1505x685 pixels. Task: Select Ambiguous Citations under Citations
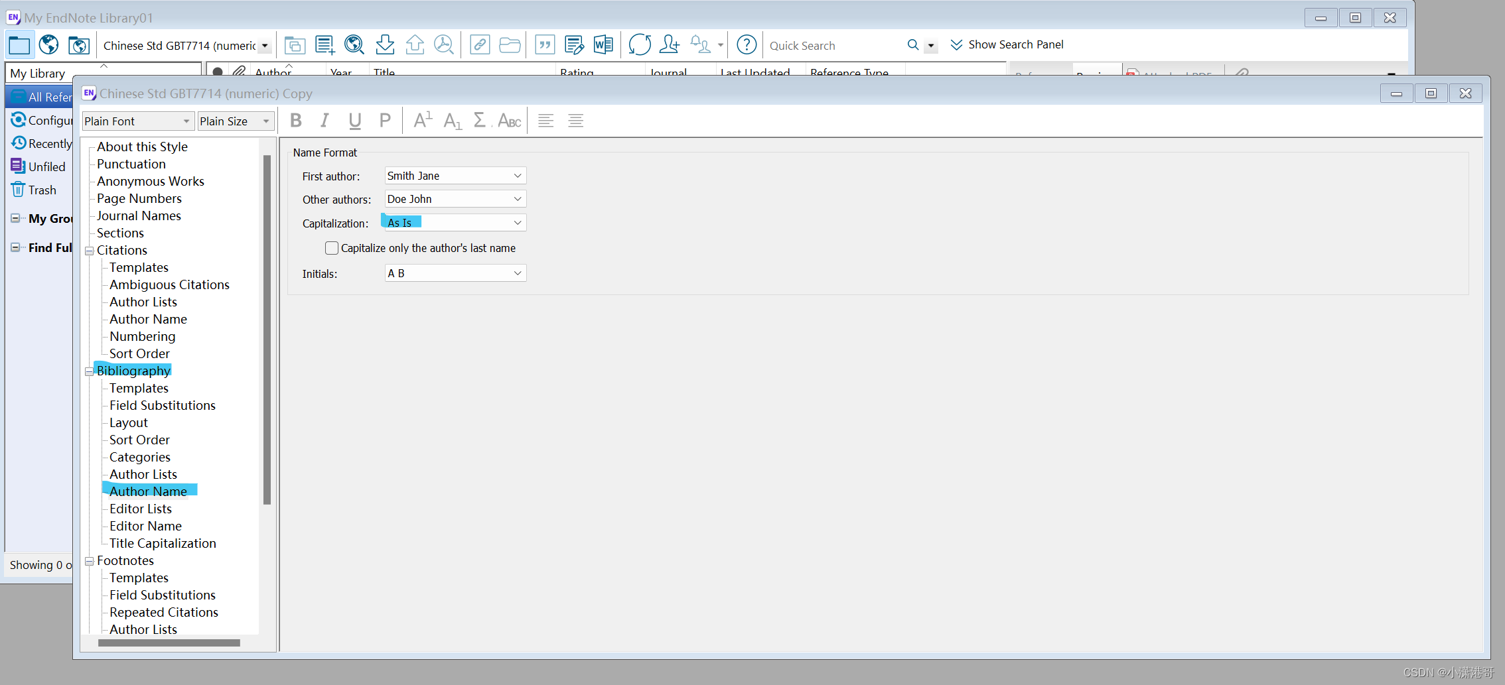[x=169, y=284]
